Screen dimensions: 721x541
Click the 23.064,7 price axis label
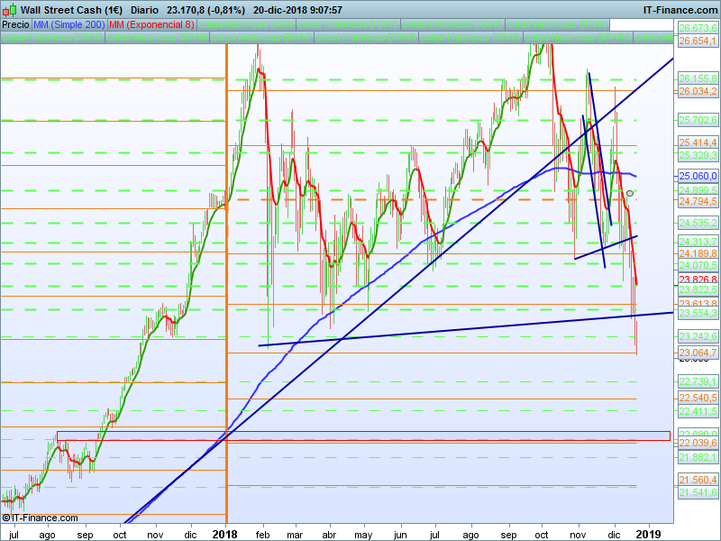coord(698,353)
